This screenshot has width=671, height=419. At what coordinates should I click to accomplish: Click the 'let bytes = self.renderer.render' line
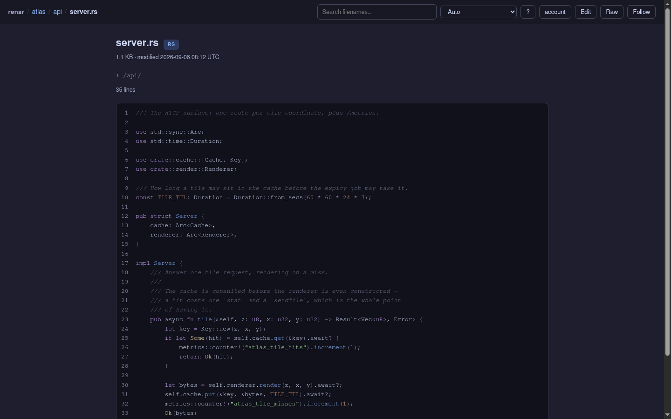[253, 385]
